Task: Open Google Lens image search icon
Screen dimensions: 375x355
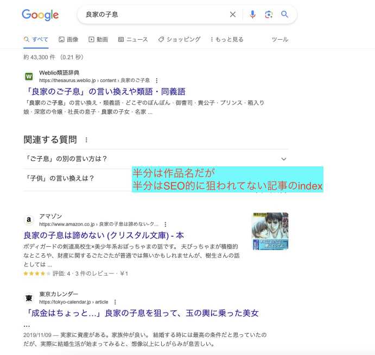Action: (269, 15)
